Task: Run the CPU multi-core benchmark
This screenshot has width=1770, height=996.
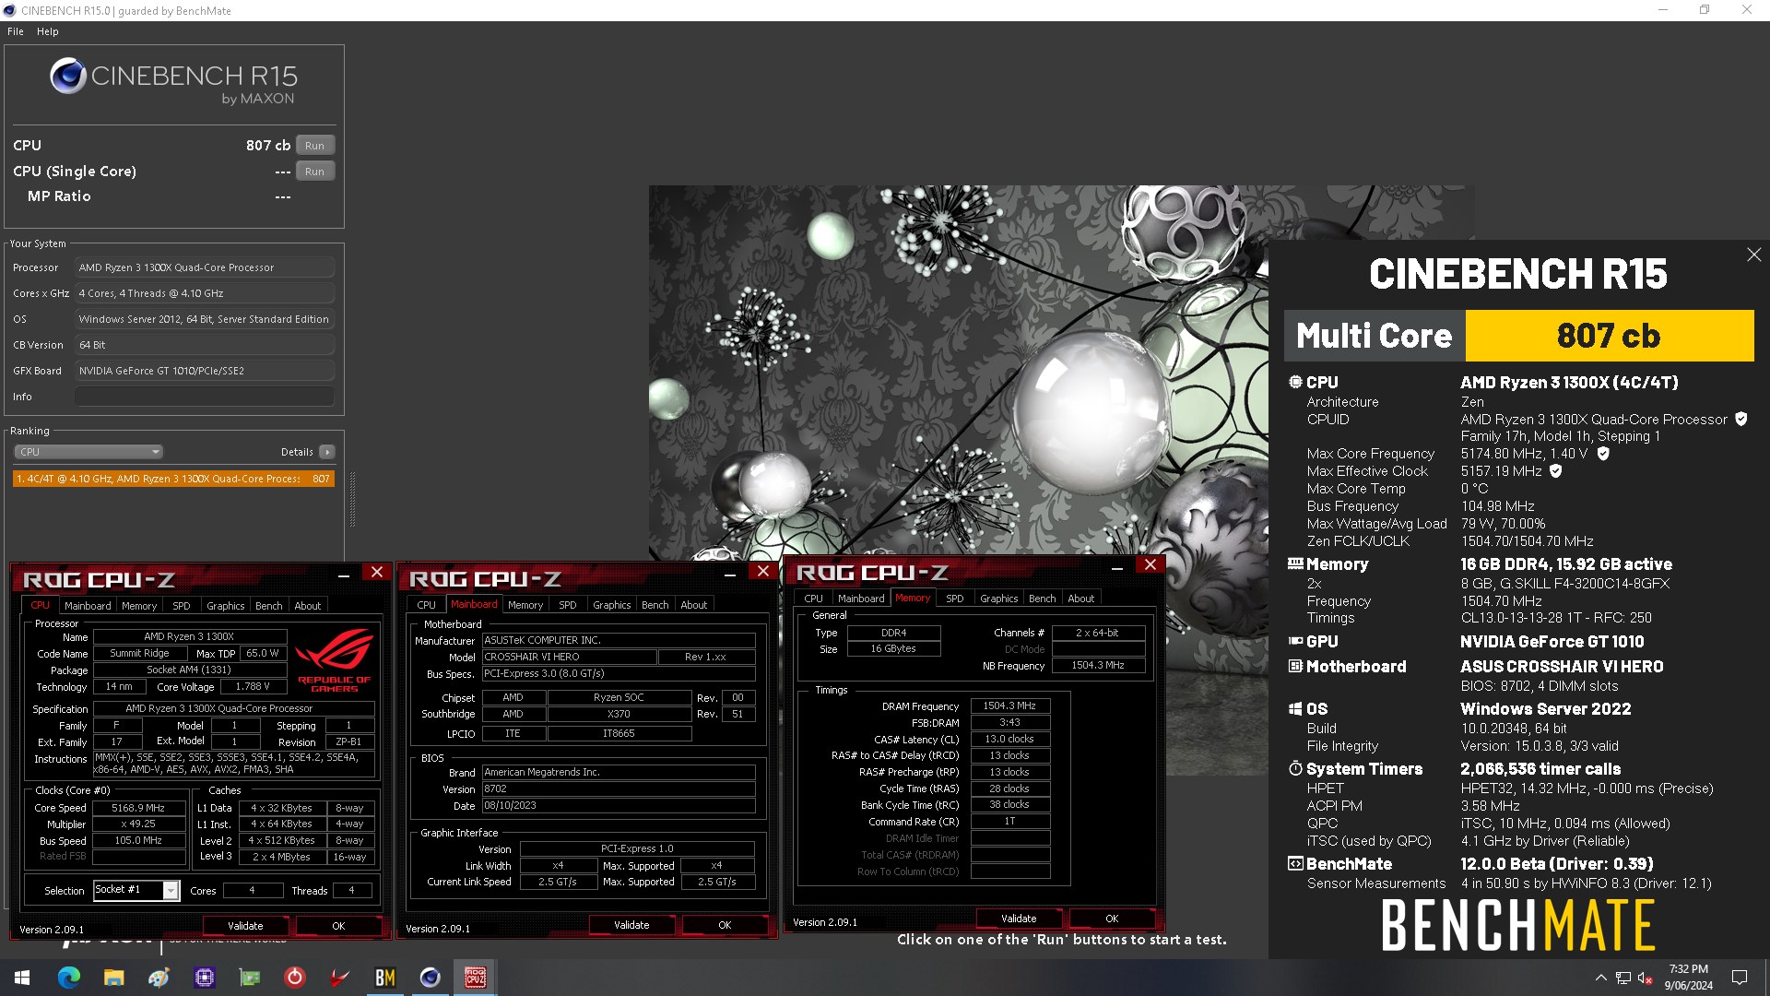Action: [314, 146]
